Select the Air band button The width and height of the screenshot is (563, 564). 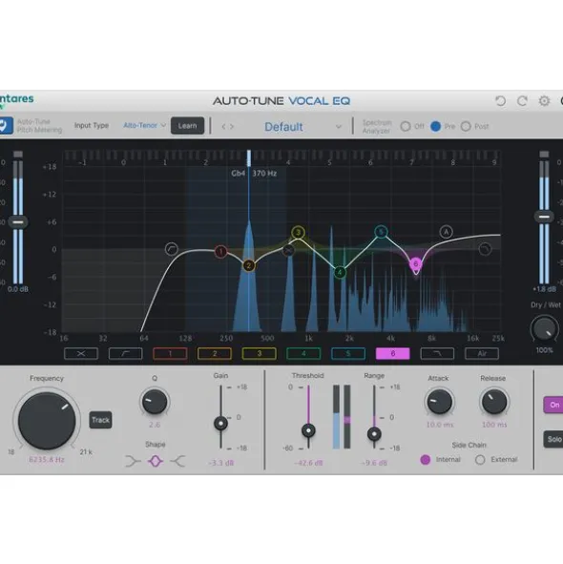point(482,354)
